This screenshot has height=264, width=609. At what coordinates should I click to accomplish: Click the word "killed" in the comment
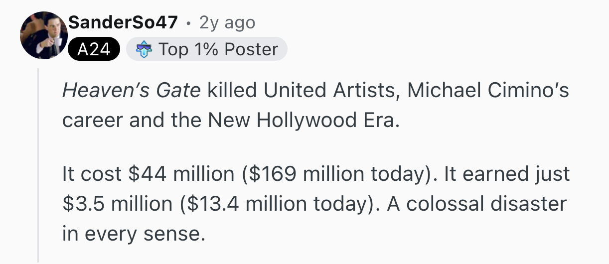(232, 90)
